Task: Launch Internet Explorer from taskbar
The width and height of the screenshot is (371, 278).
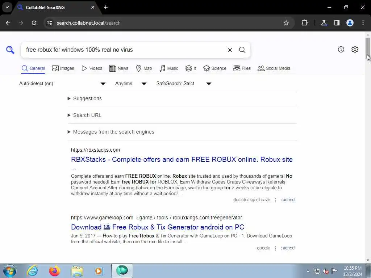Action: click(x=32, y=271)
